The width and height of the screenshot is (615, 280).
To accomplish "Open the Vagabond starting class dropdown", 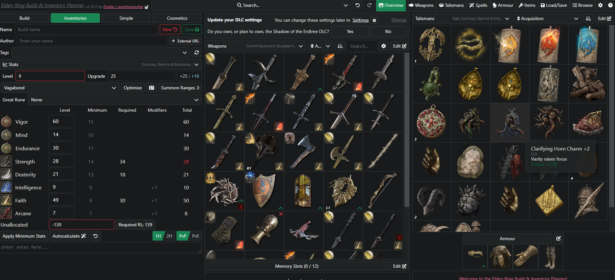I will pos(60,88).
